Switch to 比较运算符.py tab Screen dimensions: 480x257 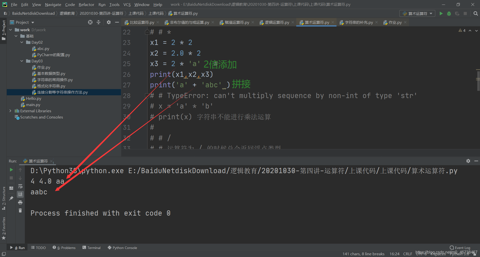(x=142, y=22)
